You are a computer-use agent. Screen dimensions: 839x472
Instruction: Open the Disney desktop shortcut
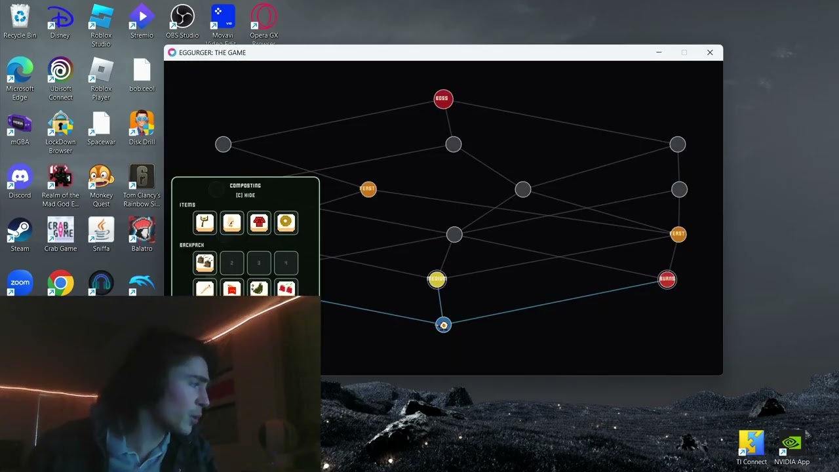[60, 22]
